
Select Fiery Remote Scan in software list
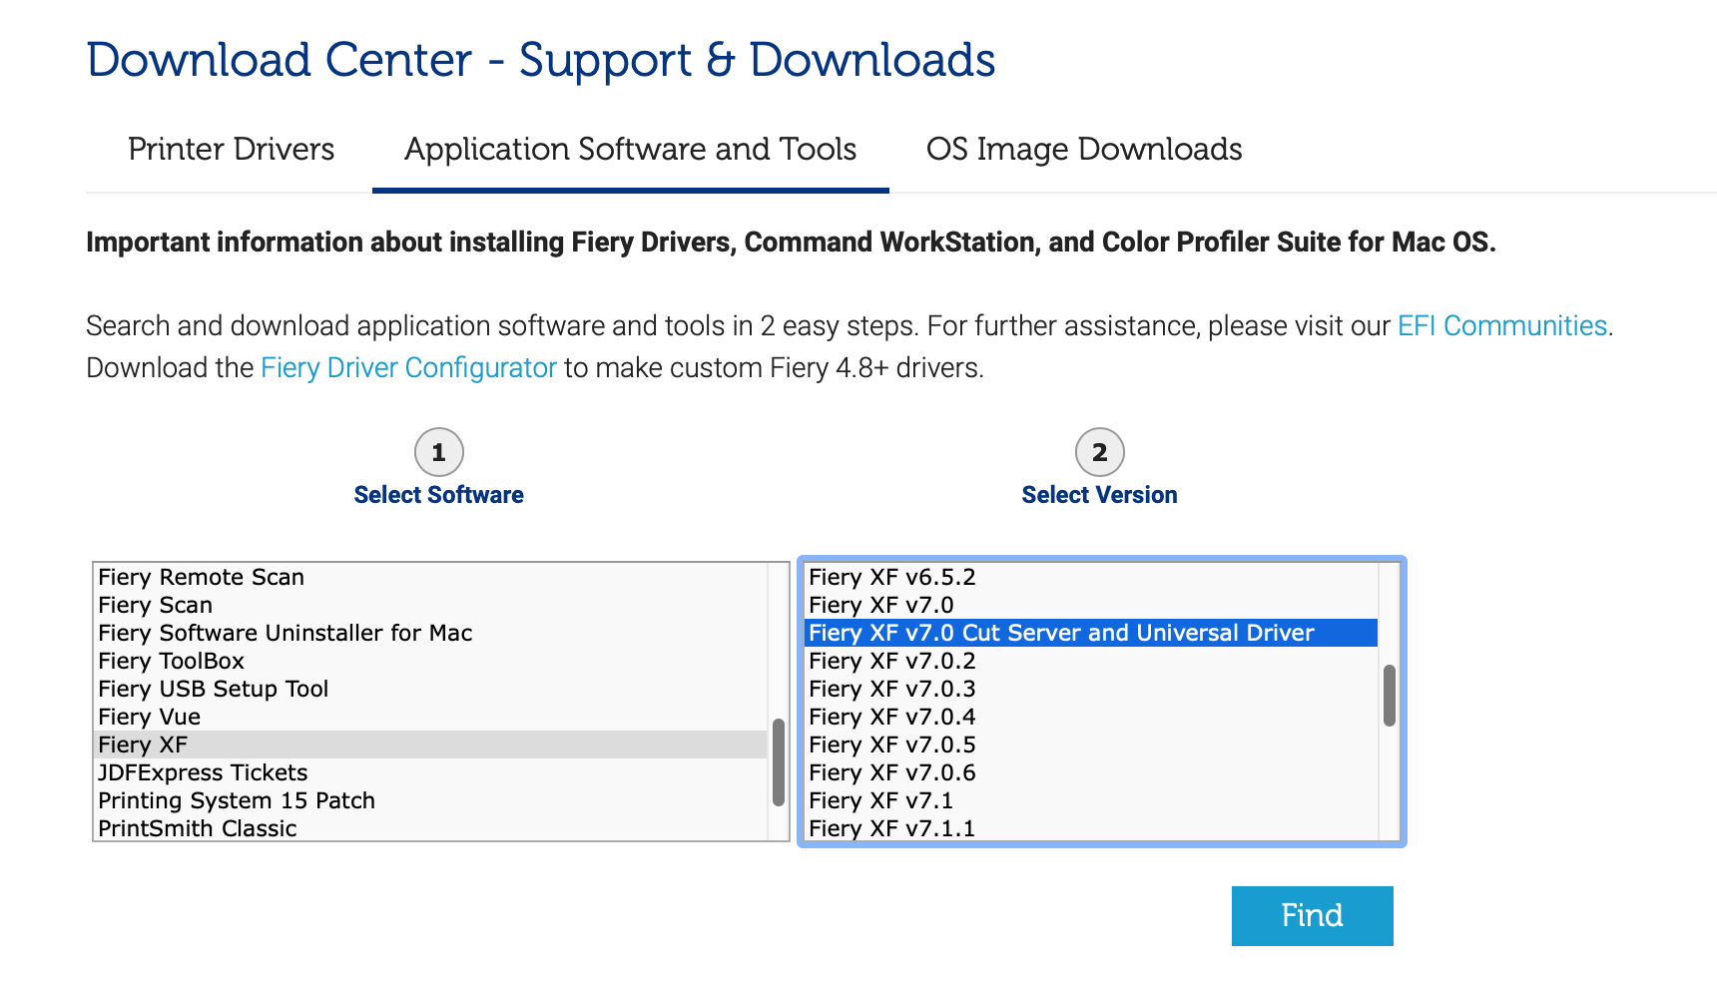(x=201, y=578)
